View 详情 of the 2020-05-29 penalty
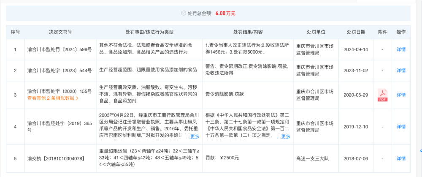 [x=401, y=95]
